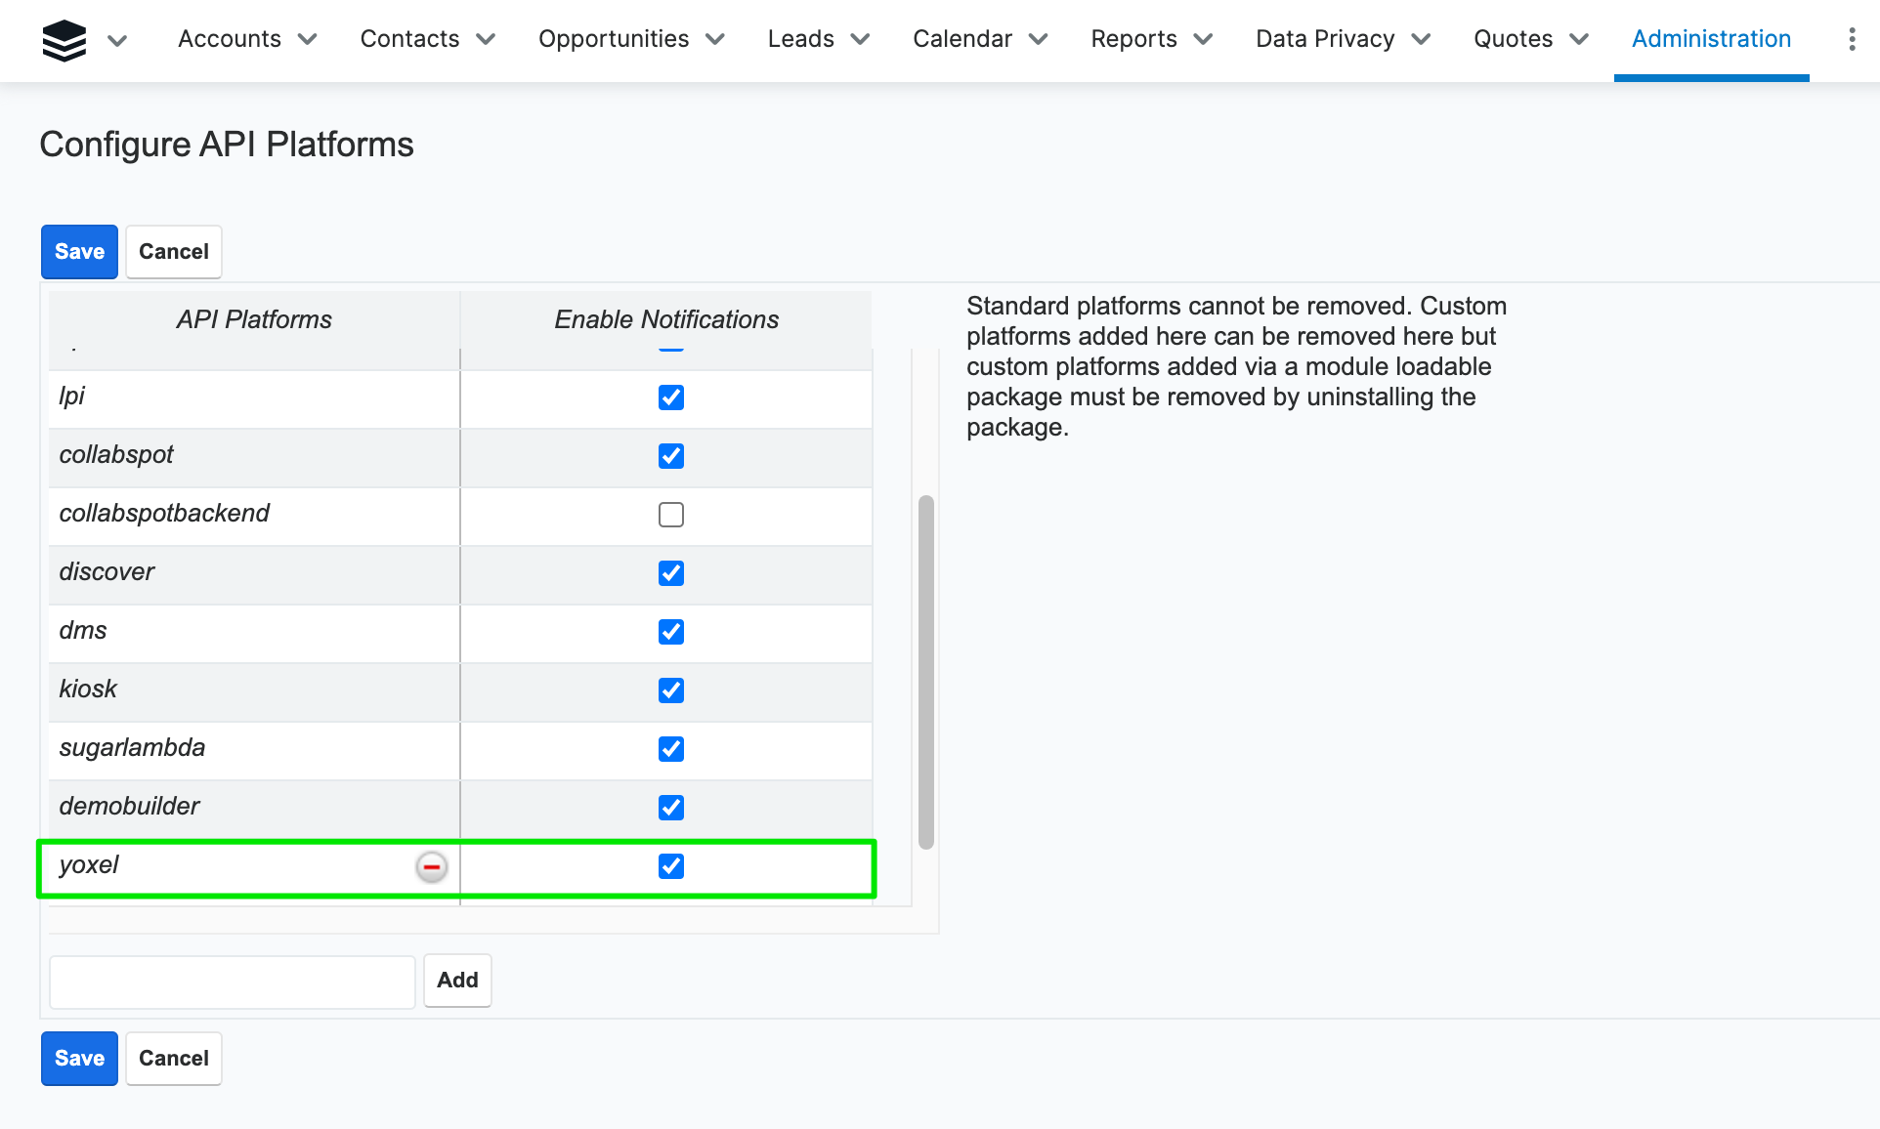Click the Add platform button
The height and width of the screenshot is (1129, 1880).
(457, 981)
